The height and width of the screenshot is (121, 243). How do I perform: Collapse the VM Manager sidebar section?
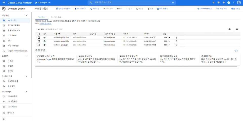[x=27, y=92]
